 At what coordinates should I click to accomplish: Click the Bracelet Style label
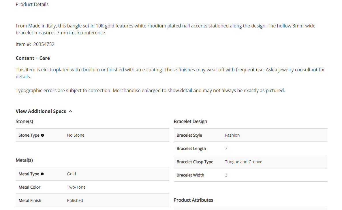tap(189, 135)
